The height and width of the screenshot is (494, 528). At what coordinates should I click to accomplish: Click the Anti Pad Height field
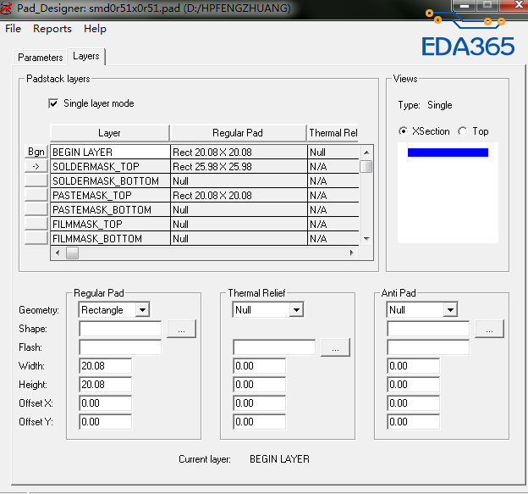coord(413,385)
